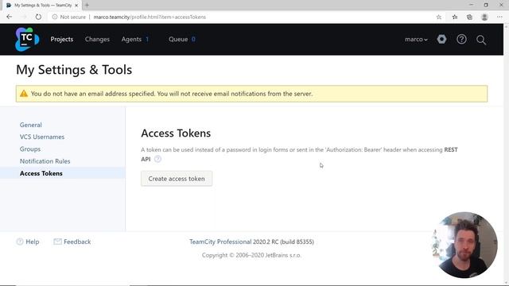
Task: Select Notification Rules section
Action: [45, 161]
